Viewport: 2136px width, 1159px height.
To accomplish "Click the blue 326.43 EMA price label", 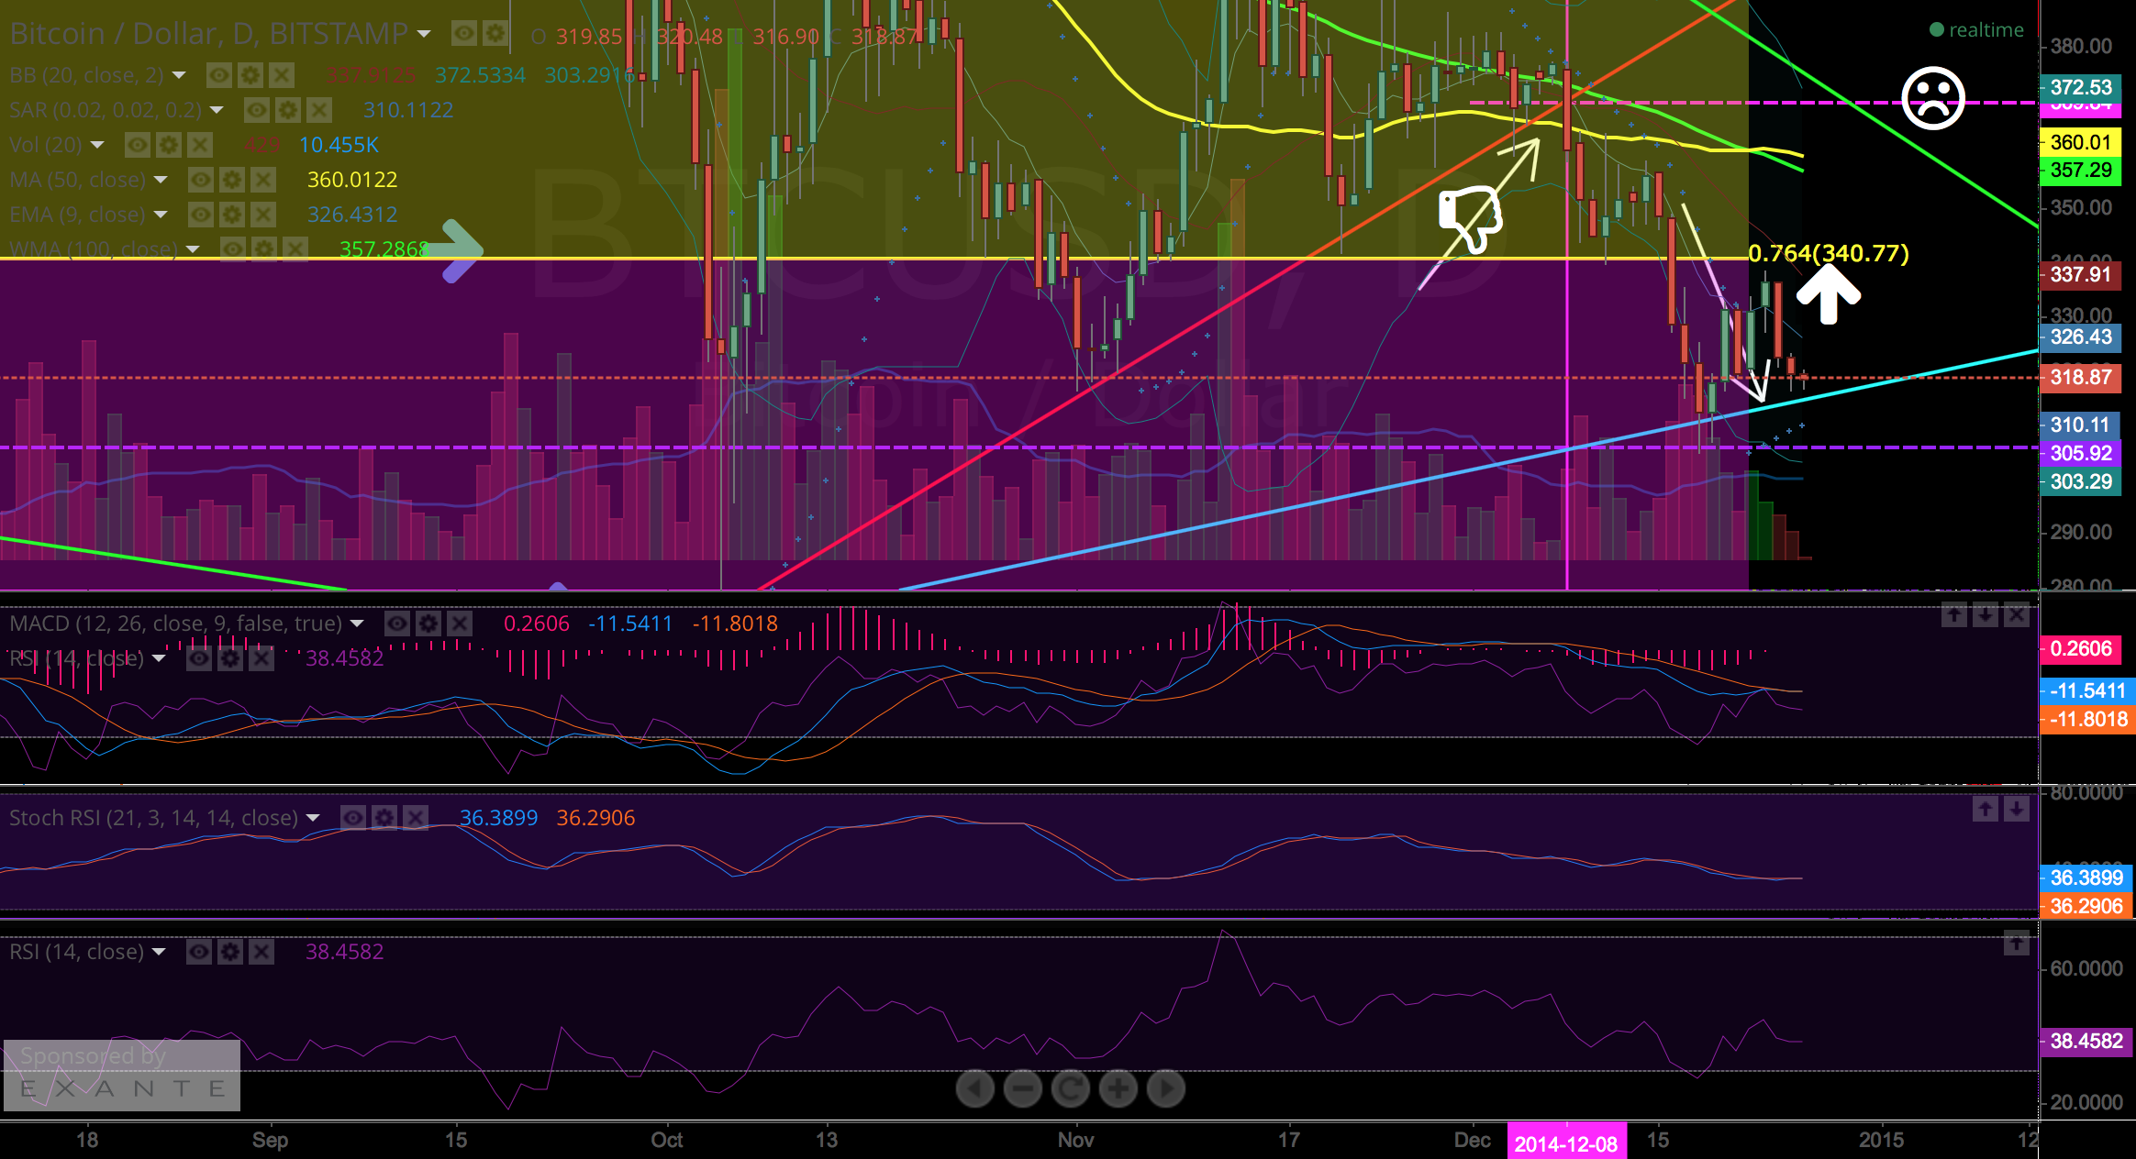I will [2081, 337].
